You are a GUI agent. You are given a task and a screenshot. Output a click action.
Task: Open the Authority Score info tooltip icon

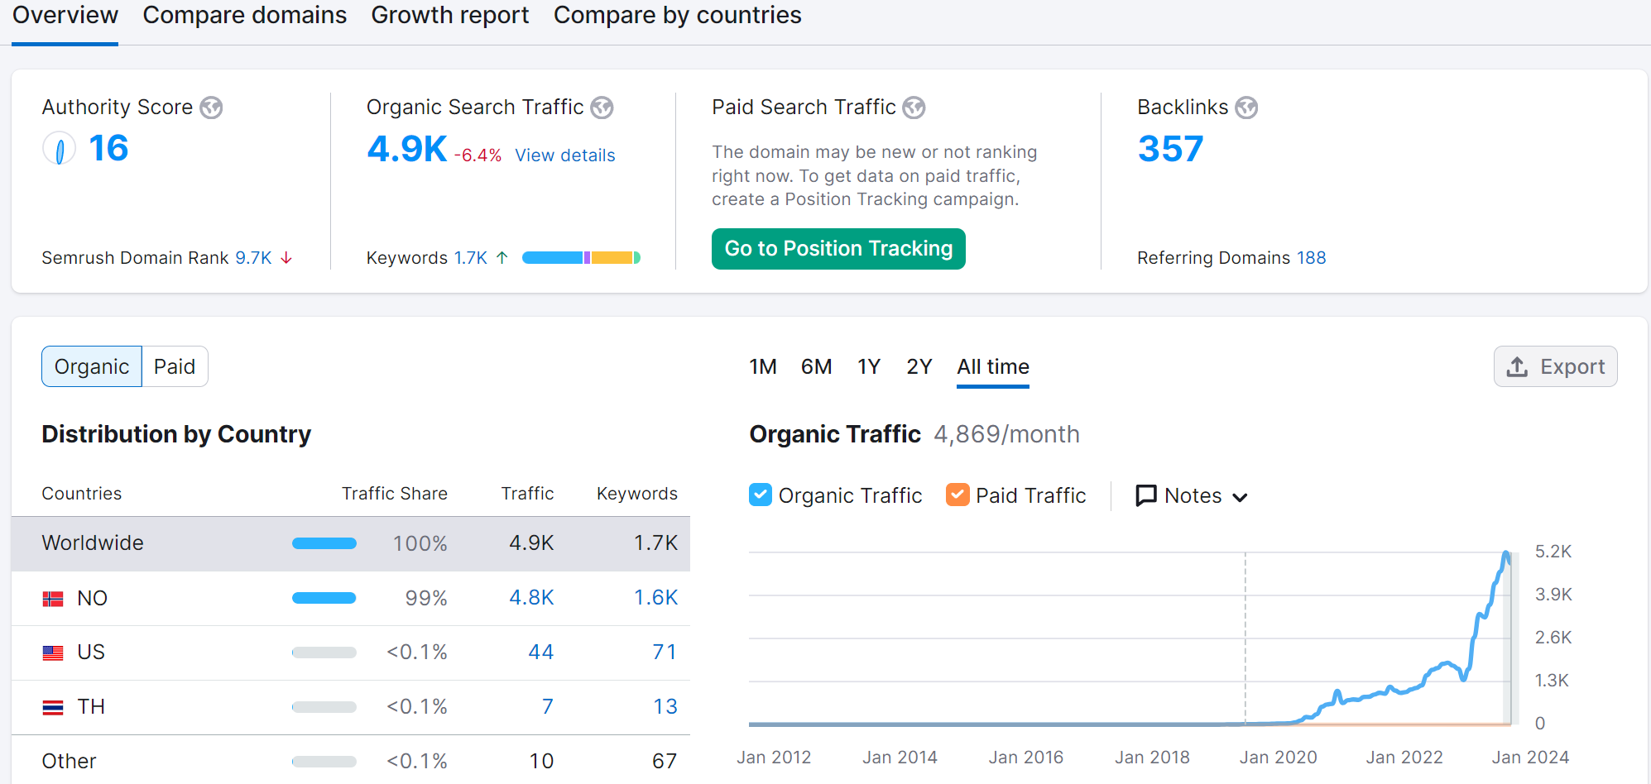212,107
